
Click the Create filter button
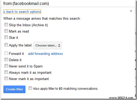tap(14, 89)
